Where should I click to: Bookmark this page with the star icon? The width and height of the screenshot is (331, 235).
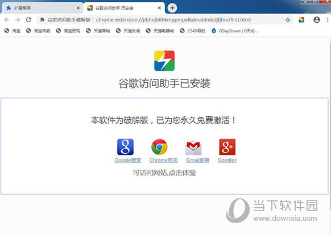288,20
